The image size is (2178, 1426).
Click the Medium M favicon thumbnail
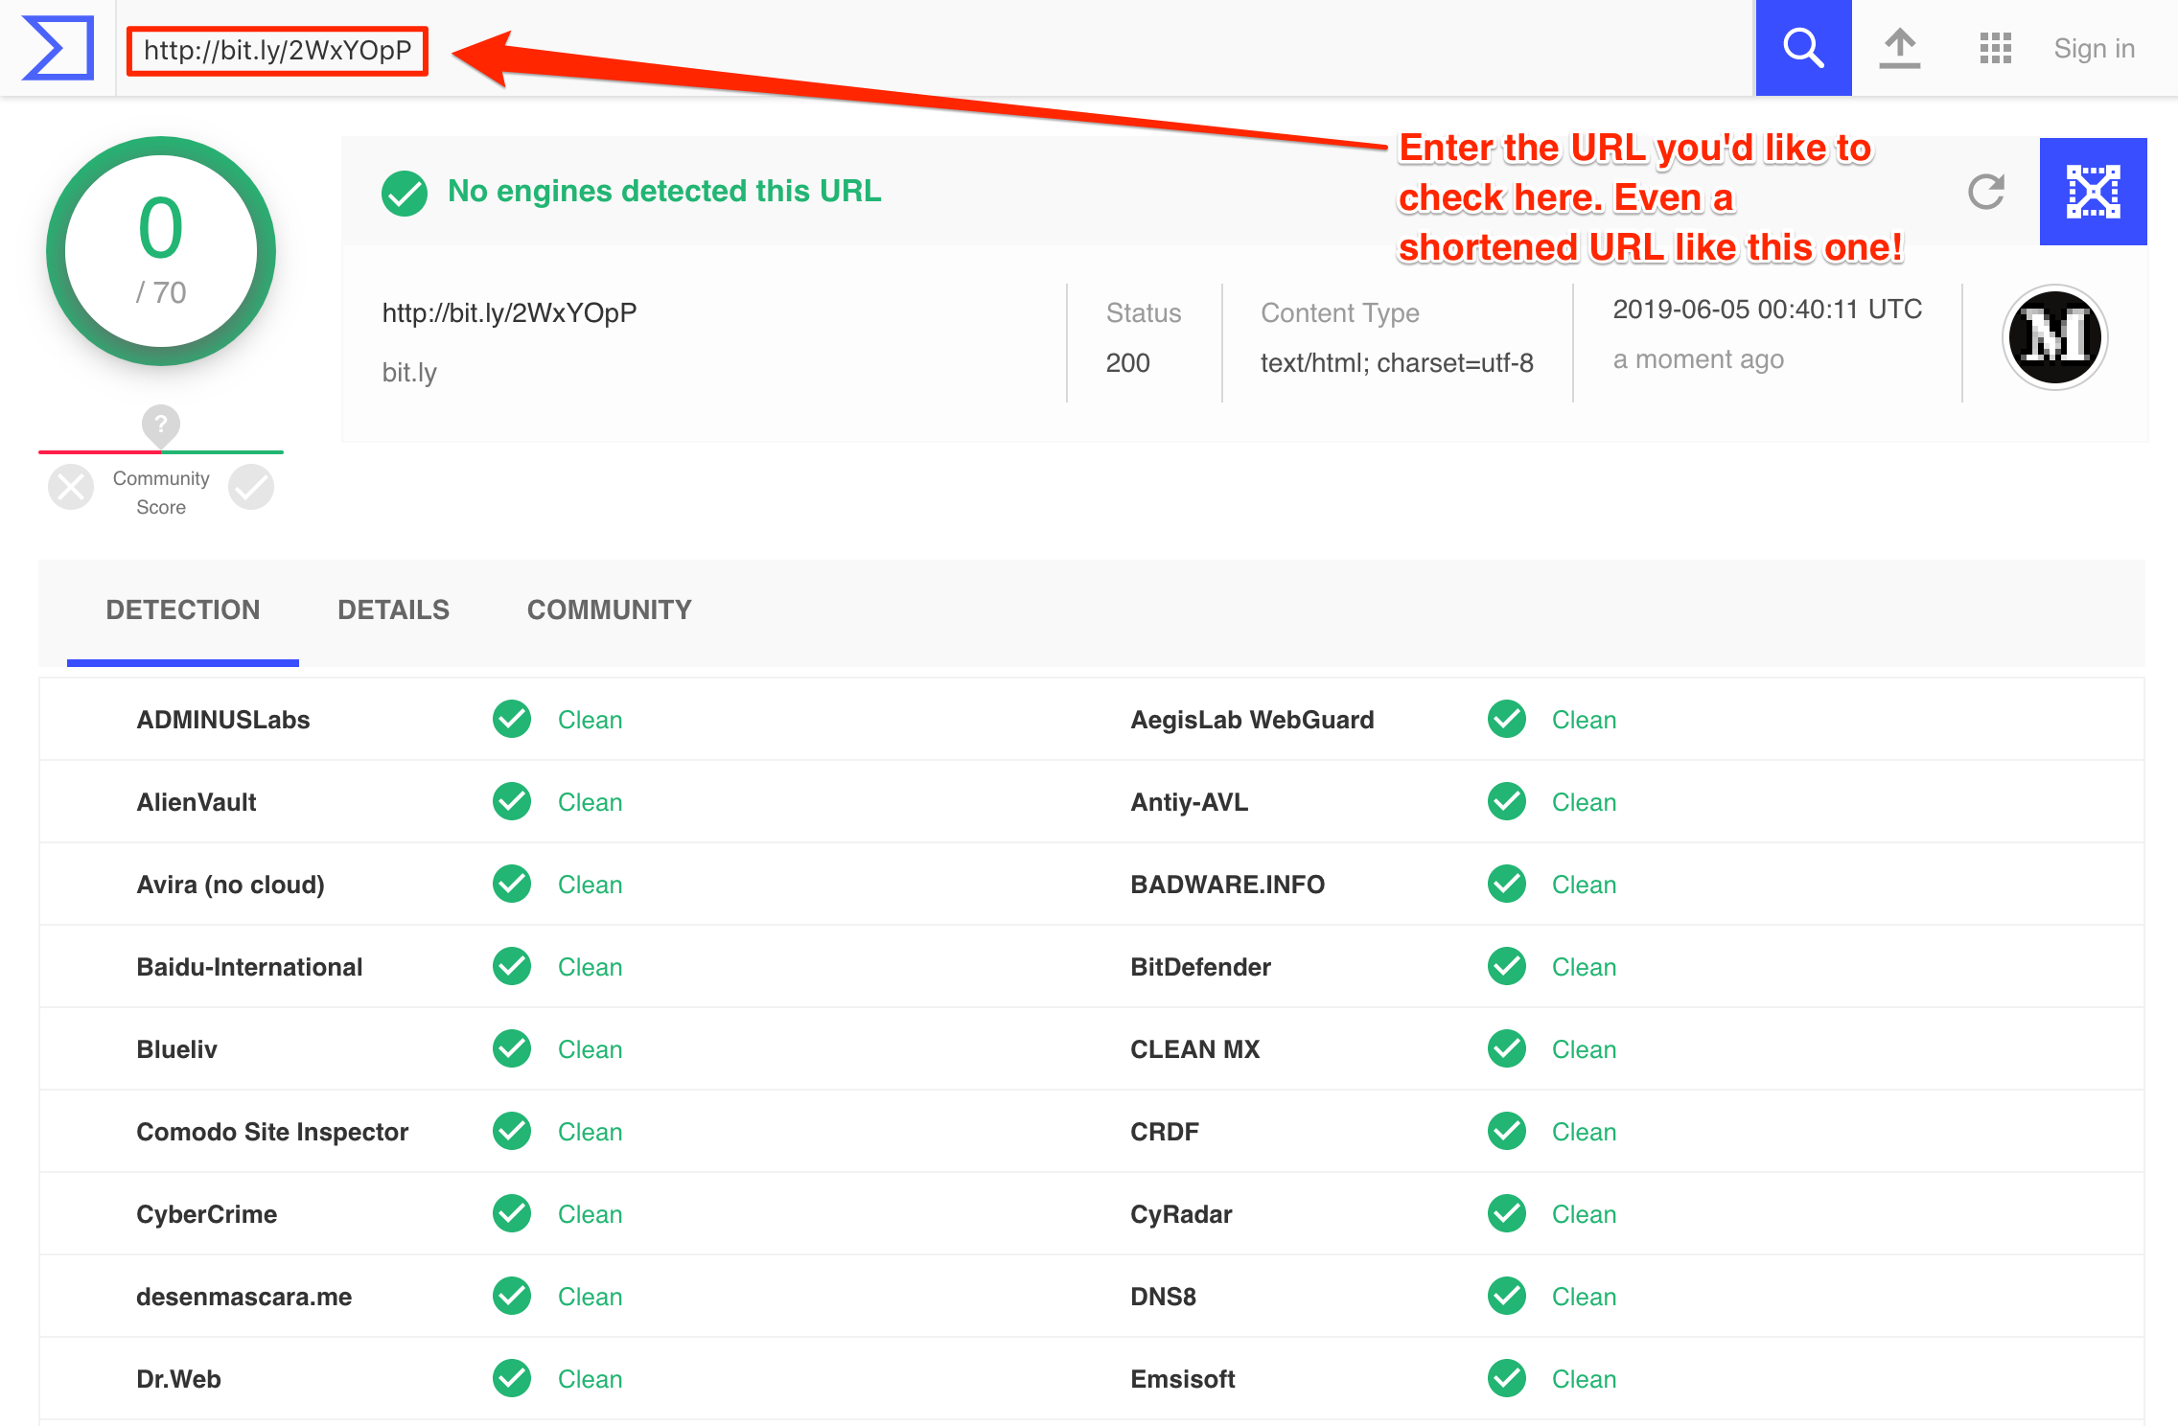pos(2054,337)
